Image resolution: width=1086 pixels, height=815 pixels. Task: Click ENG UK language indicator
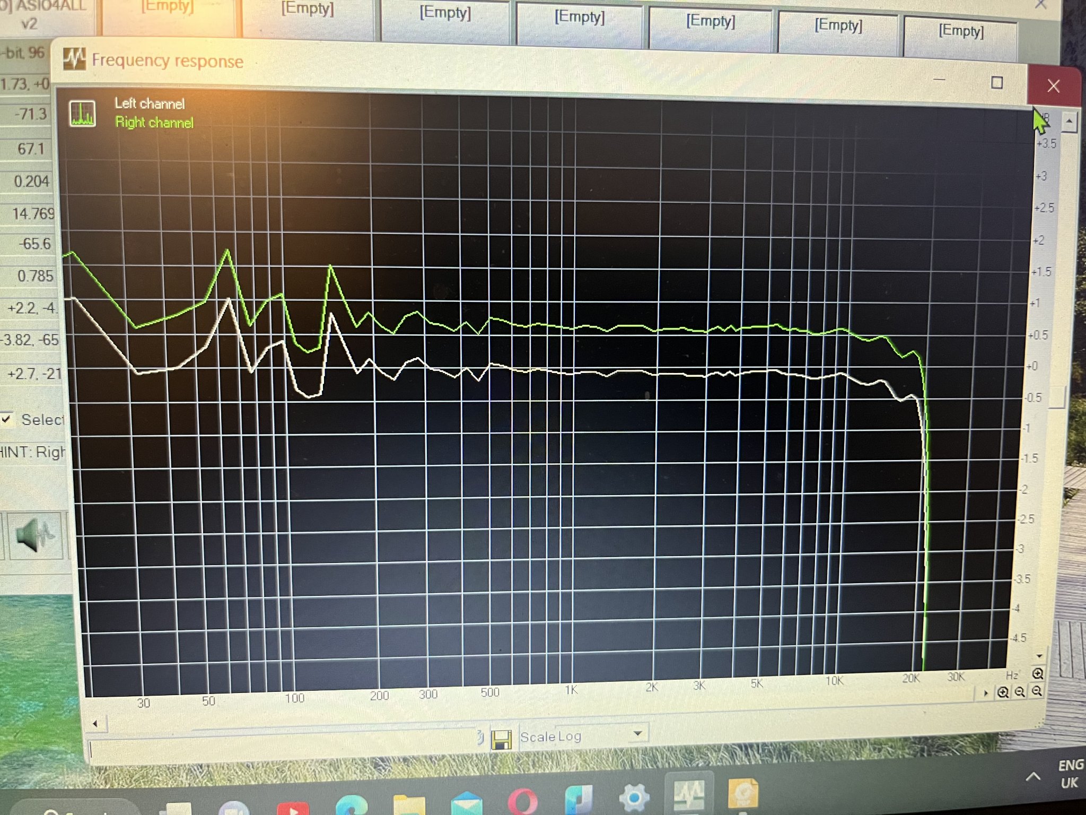[x=1070, y=774]
